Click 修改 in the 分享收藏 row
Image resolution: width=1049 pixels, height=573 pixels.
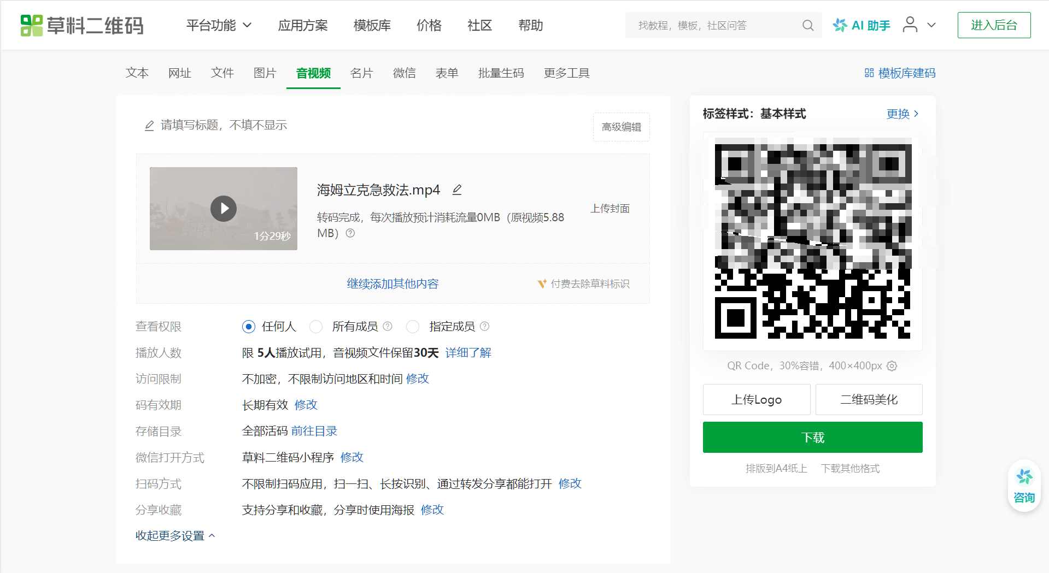(432, 510)
